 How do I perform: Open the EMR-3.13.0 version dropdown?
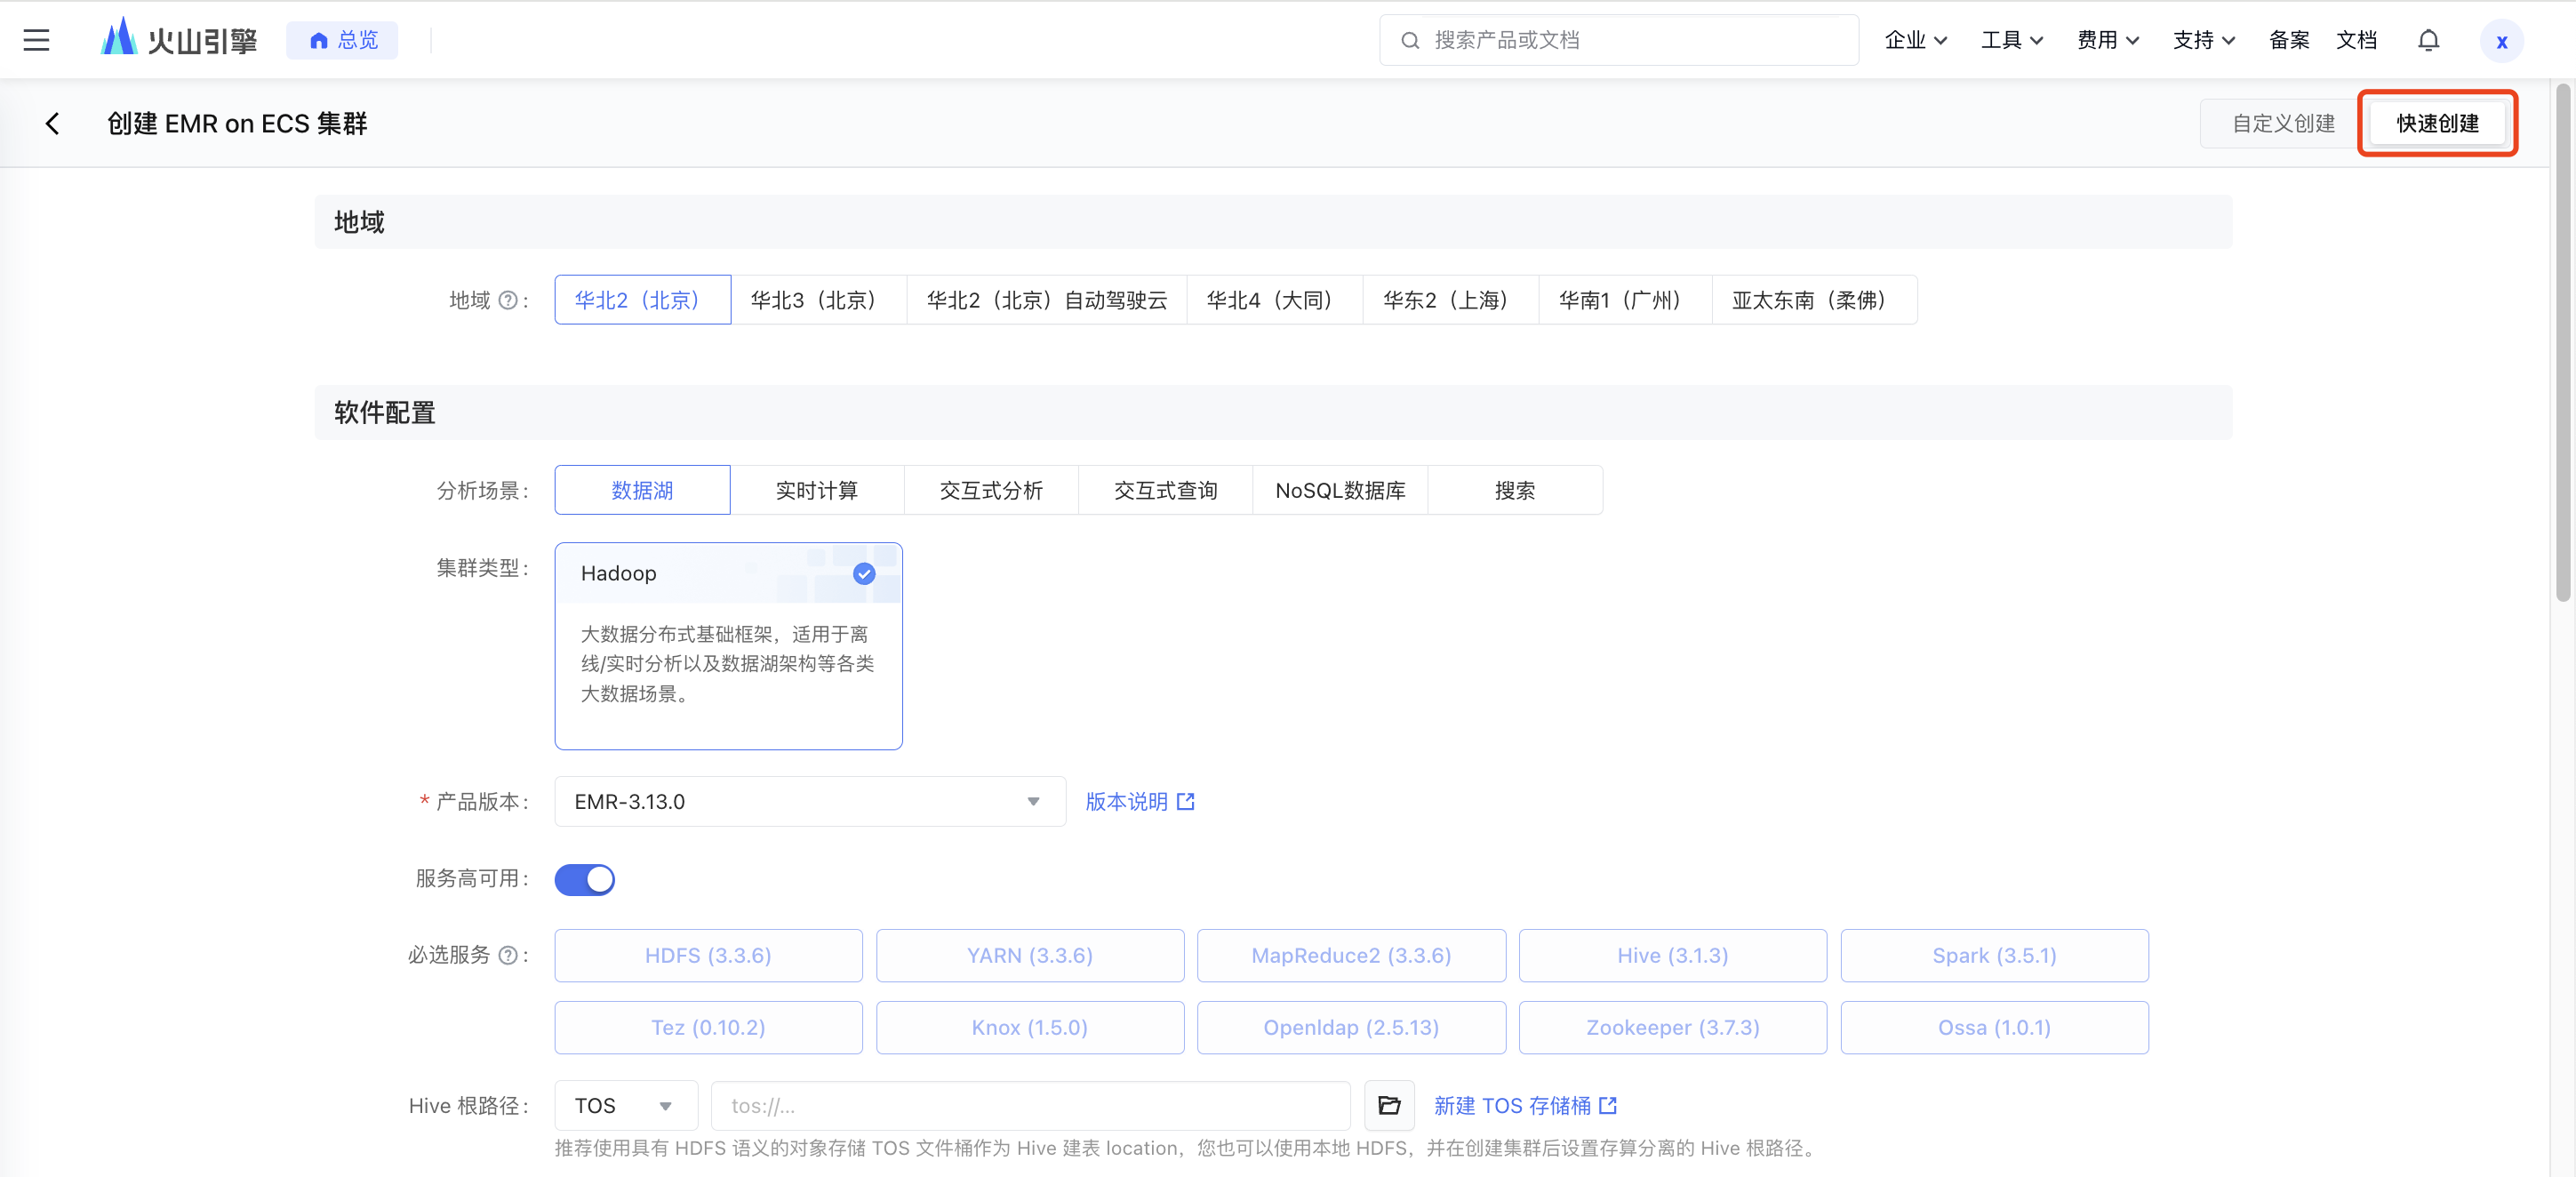click(x=810, y=801)
